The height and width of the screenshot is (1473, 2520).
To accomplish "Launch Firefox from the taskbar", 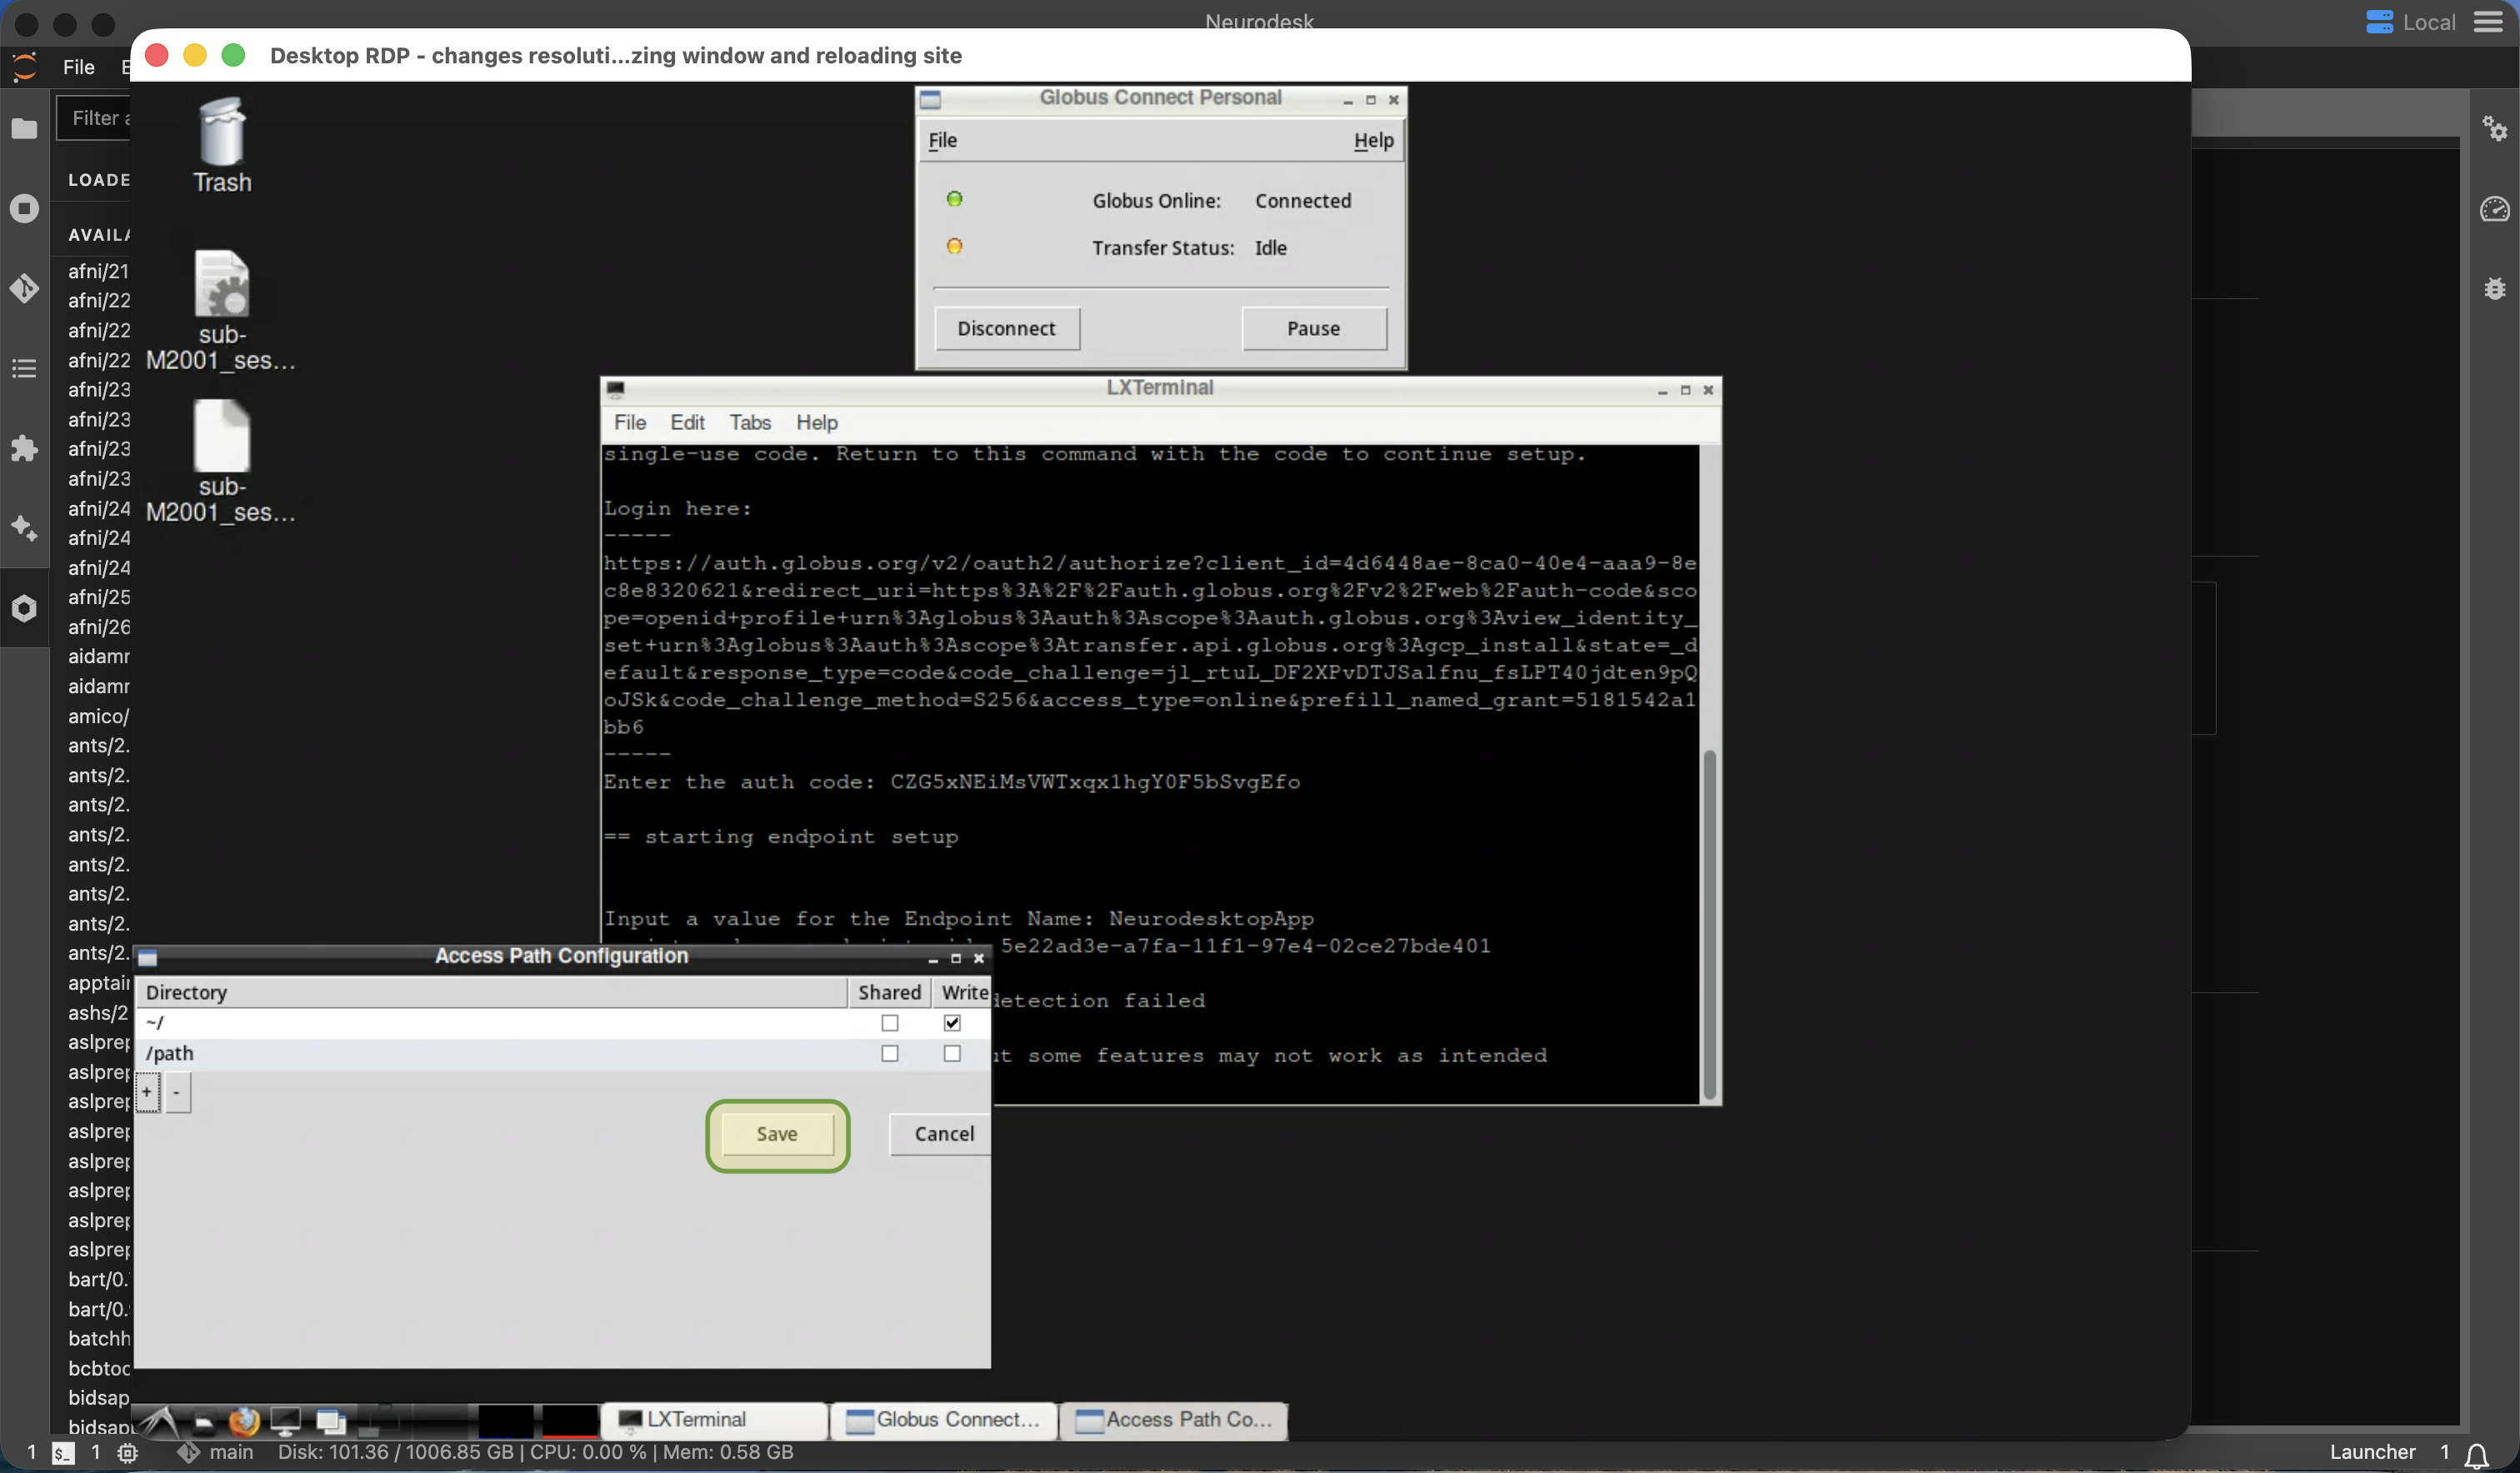I will point(243,1421).
